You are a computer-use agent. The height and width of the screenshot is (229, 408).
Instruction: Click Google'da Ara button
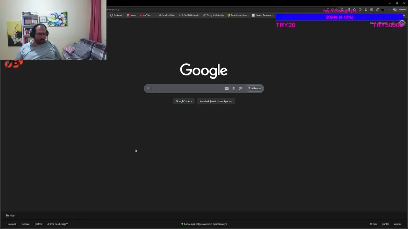(x=184, y=101)
